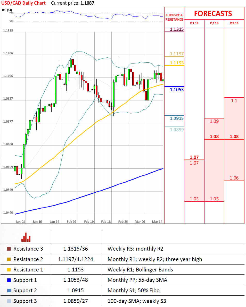
Task: Click the red bar chart icon above the table
Action: pyautogui.click(x=26, y=237)
